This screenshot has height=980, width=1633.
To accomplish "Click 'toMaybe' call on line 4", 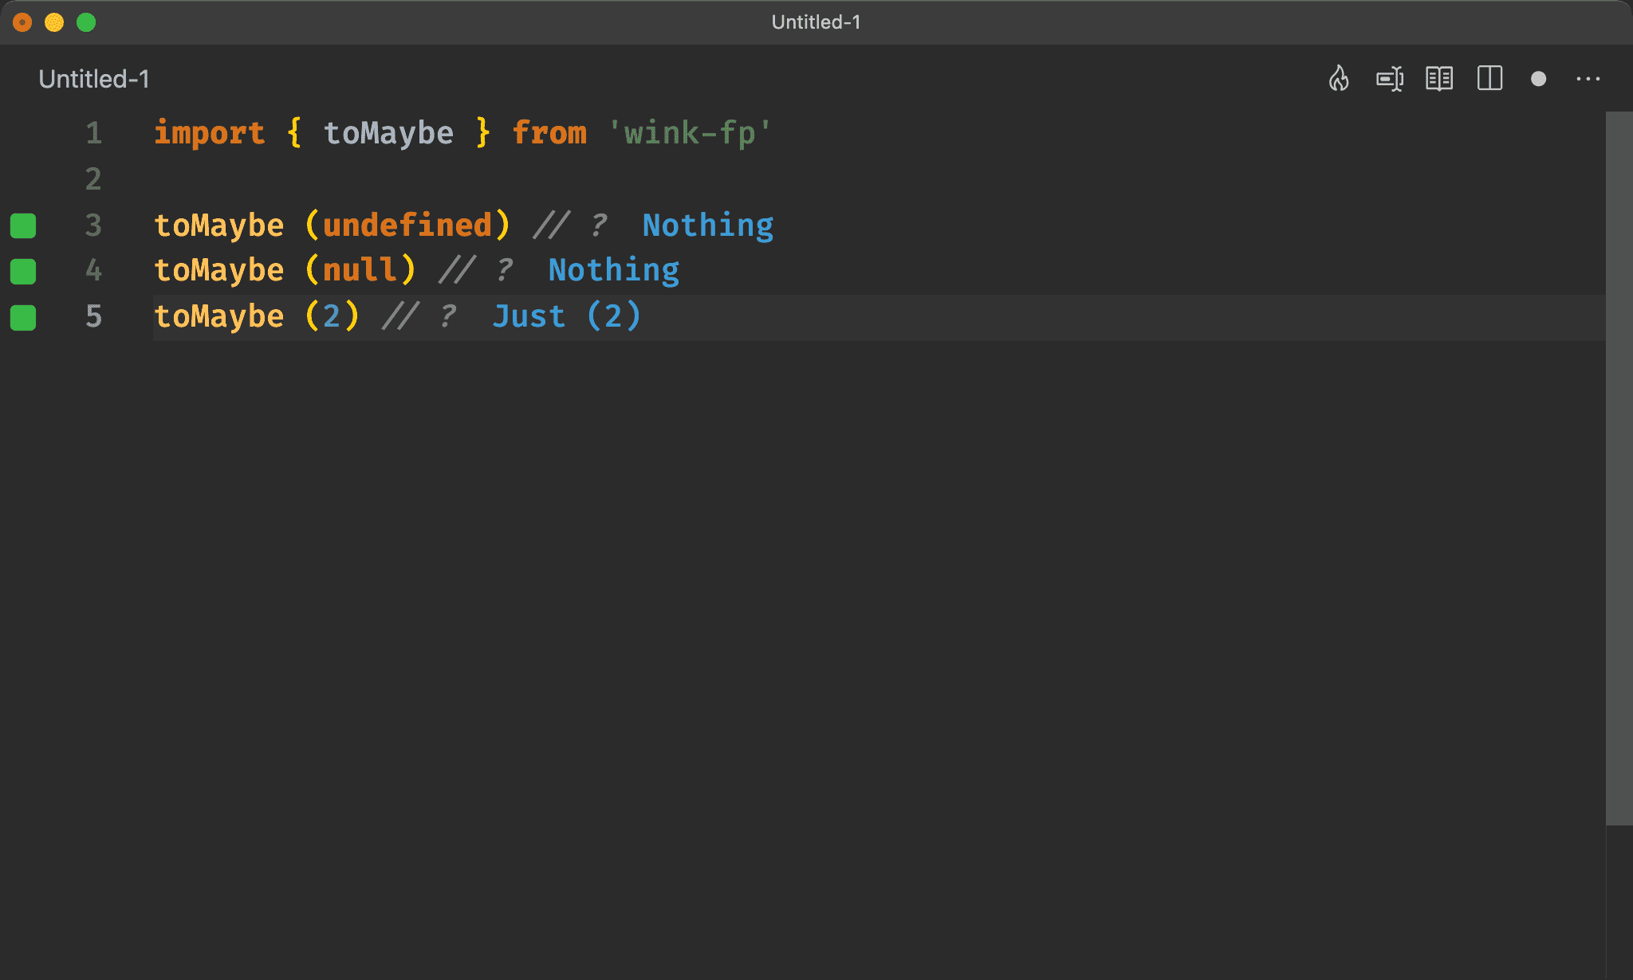I will (x=219, y=271).
